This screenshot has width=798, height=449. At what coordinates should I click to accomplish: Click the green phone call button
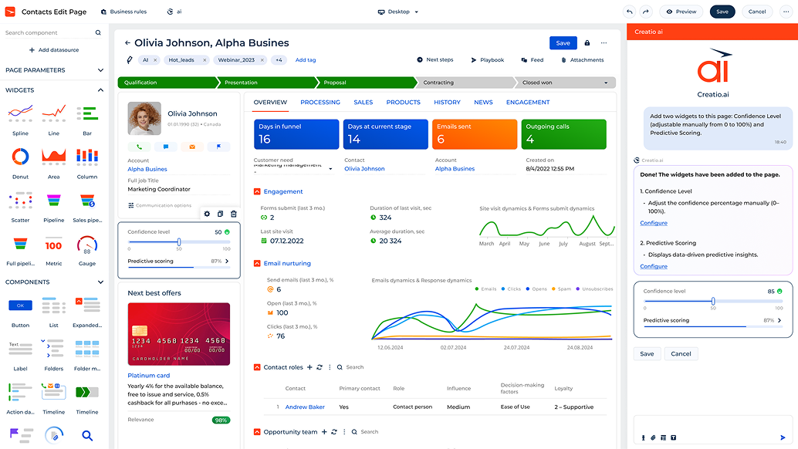pyautogui.click(x=140, y=147)
